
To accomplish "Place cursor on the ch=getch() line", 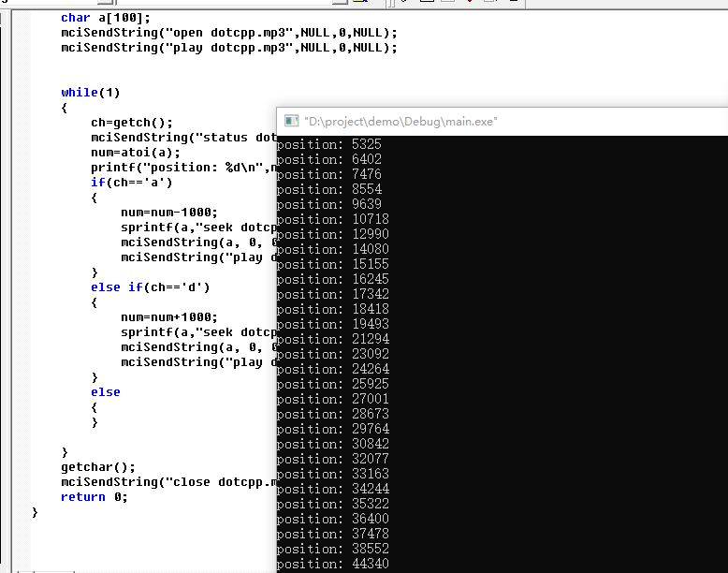I will (132, 123).
